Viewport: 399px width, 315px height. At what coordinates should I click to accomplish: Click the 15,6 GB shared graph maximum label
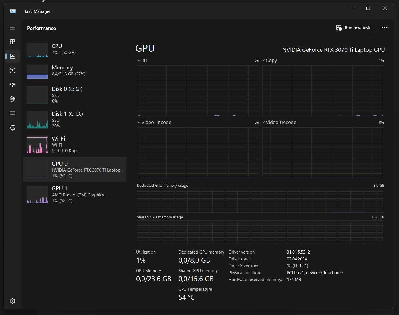click(x=378, y=217)
